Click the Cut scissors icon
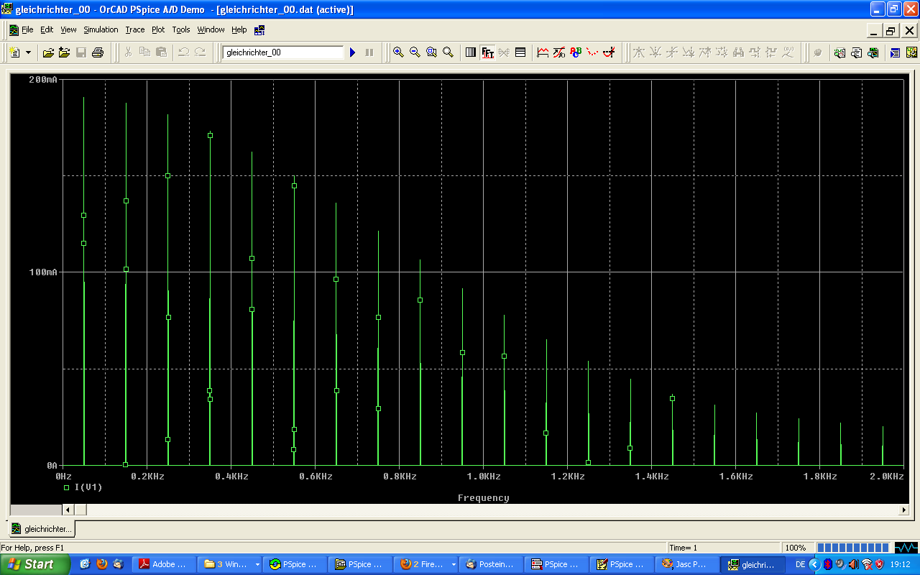Viewport: 920px width, 575px height. 128,52
